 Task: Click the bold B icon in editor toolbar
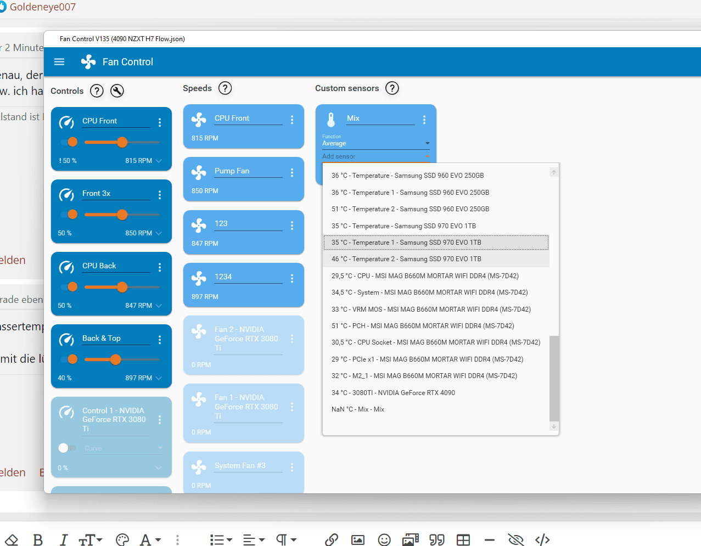(38, 540)
